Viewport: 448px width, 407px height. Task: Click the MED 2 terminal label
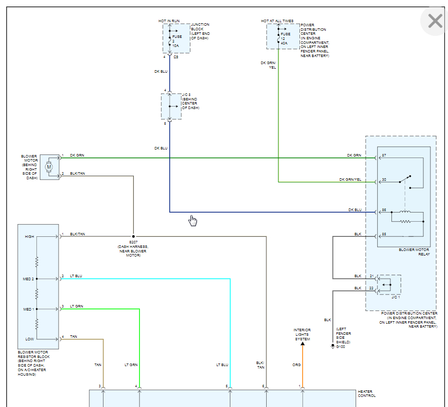28,279
